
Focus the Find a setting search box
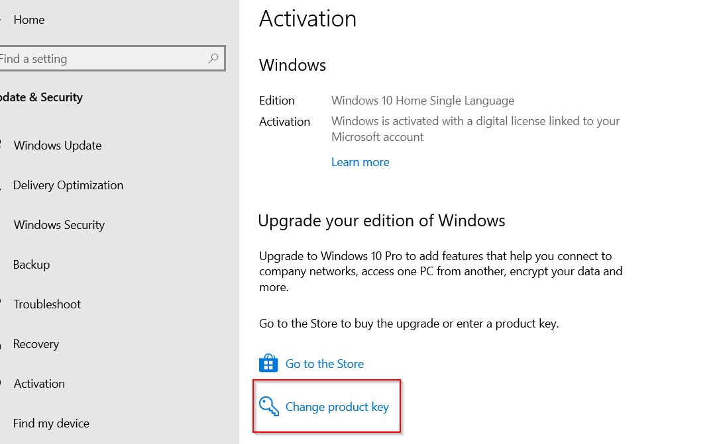click(112, 58)
